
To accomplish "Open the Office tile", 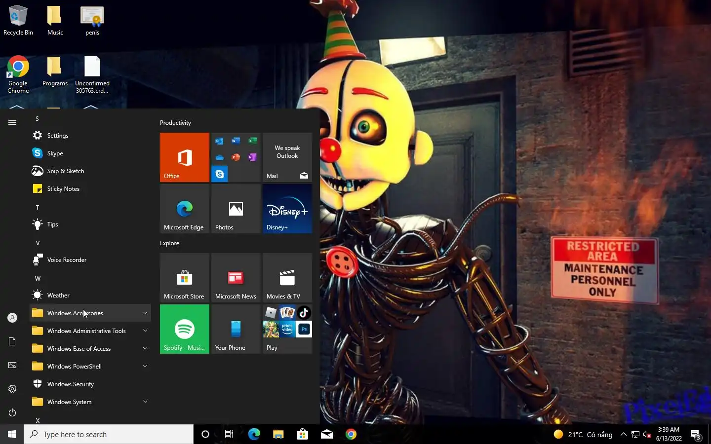I will (185, 157).
